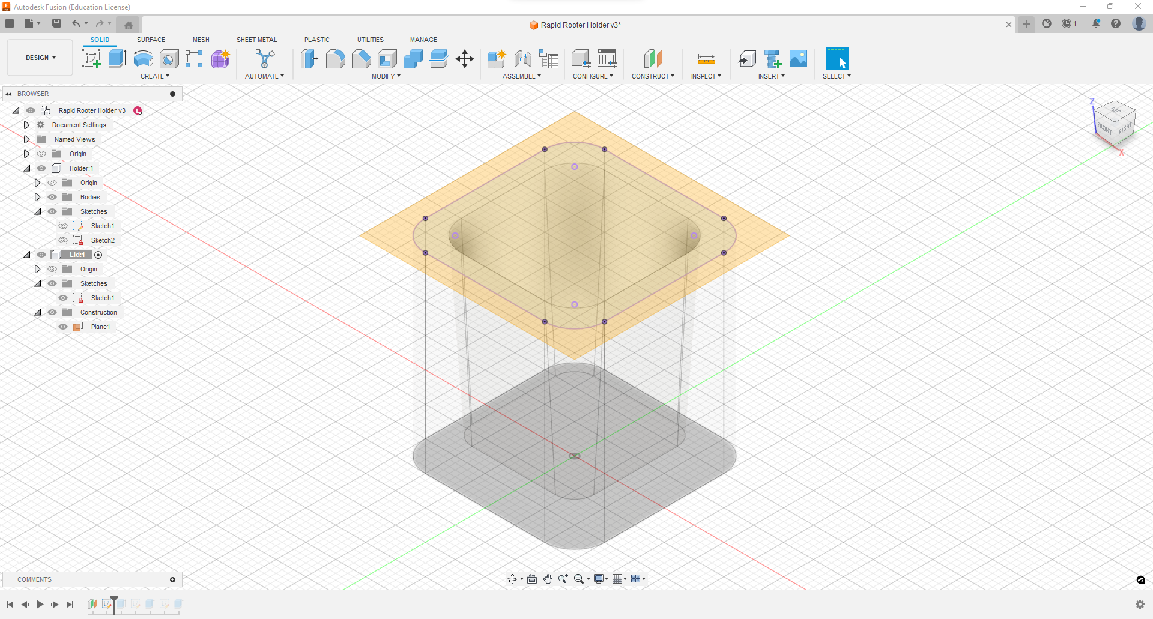Select the Joint tool

click(x=522, y=59)
